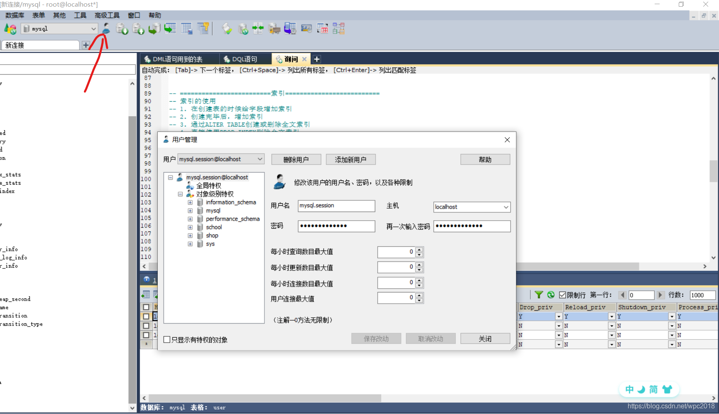
Task: Open Drop_priv dropdown in first row
Action: [559, 317]
